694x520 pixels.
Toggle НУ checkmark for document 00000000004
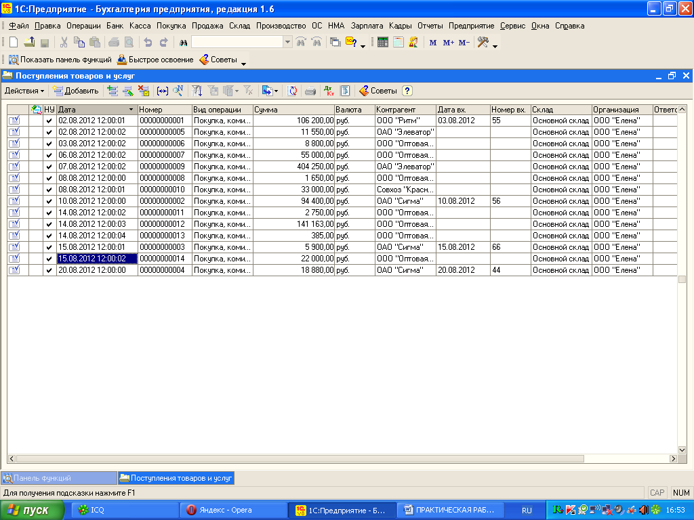point(49,269)
